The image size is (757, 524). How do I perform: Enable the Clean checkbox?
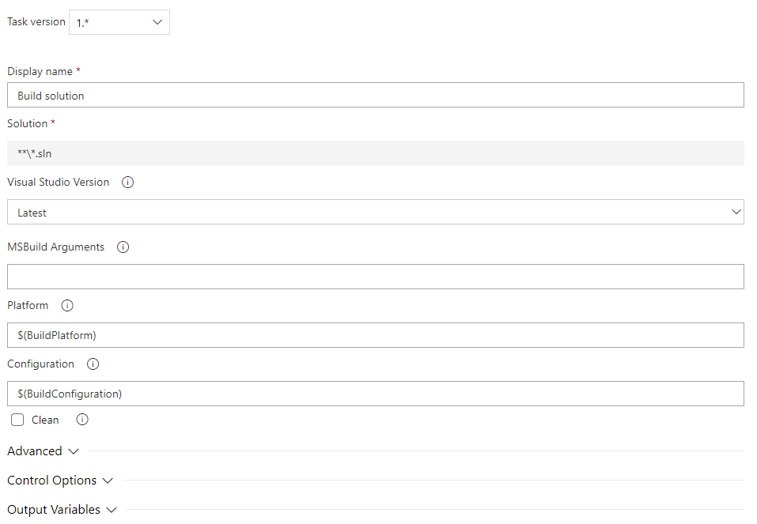(x=17, y=420)
